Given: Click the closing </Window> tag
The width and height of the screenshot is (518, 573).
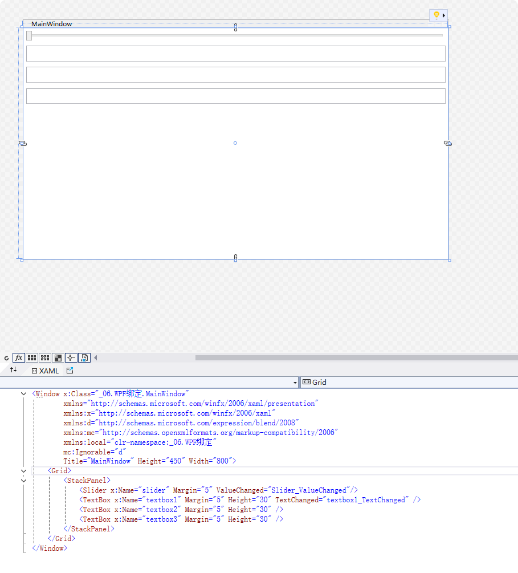Looking at the screenshot, I should tap(50, 548).
